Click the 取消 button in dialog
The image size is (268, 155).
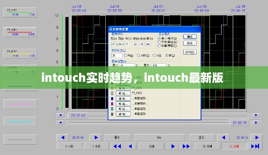click(x=190, y=43)
